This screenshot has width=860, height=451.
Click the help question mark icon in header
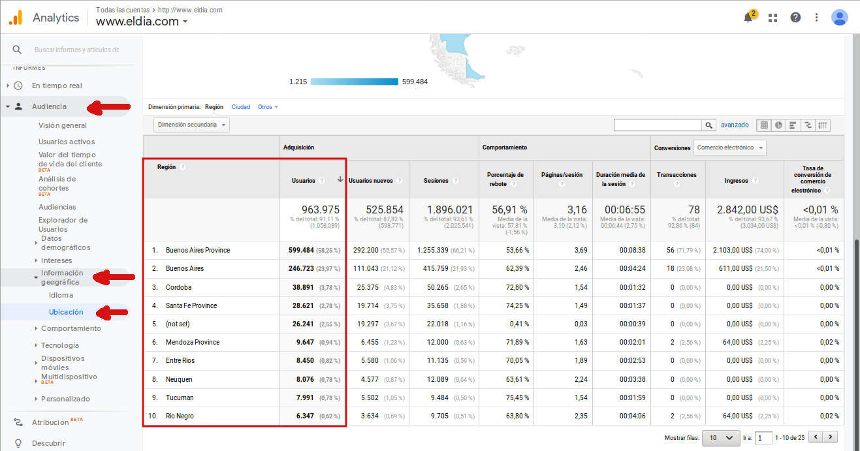[x=795, y=18]
